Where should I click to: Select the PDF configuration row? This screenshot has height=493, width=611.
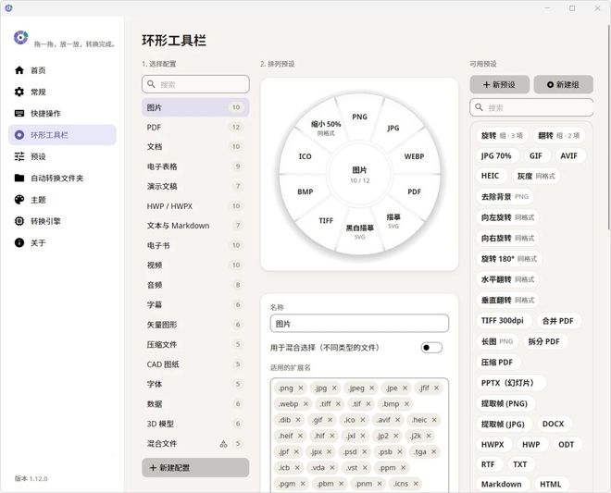coord(195,128)
